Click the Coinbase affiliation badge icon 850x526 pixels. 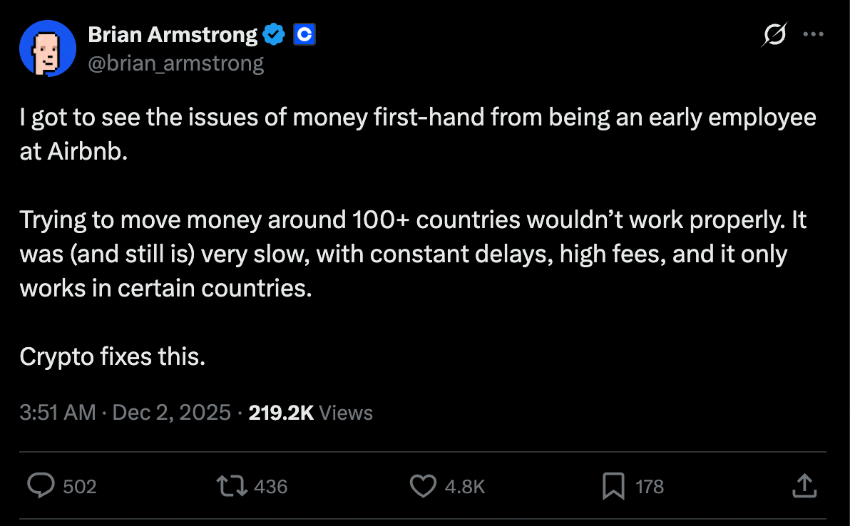(x=304, y=34)
